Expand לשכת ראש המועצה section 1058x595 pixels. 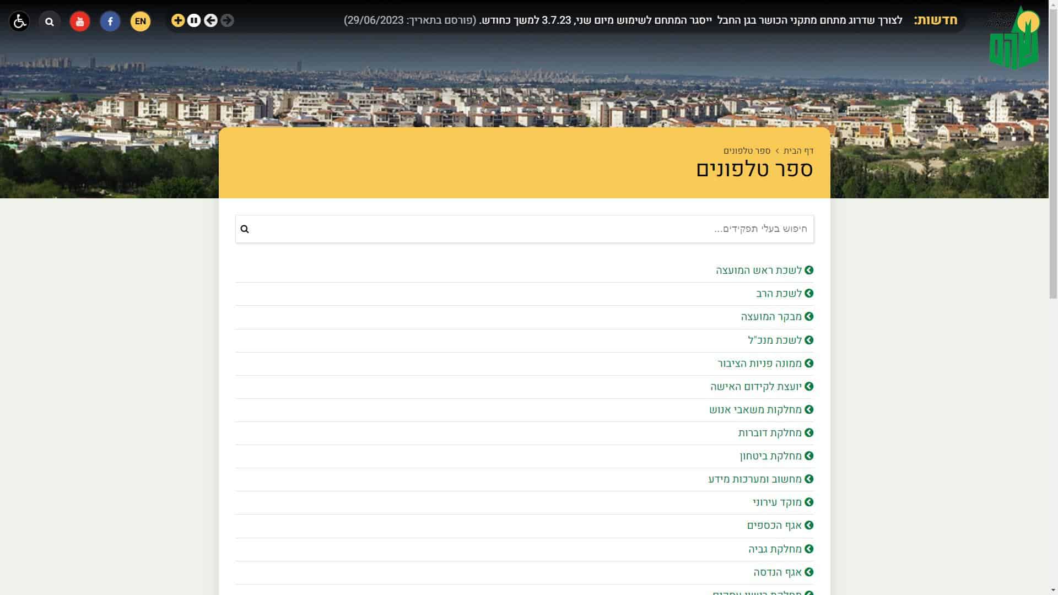tap(759, 271)
